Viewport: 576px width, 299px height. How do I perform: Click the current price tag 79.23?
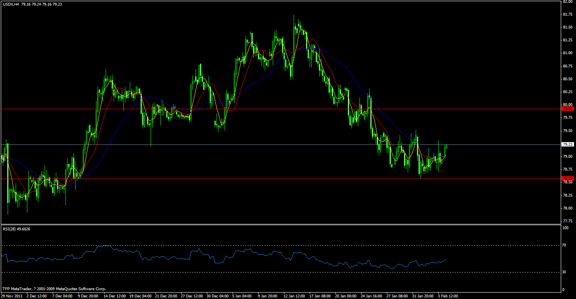tap(568, 144)
